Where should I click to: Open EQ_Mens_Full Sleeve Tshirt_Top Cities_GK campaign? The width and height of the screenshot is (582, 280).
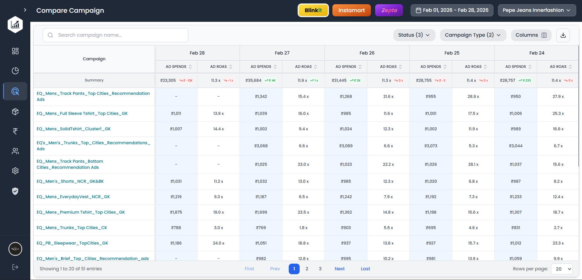82,113
